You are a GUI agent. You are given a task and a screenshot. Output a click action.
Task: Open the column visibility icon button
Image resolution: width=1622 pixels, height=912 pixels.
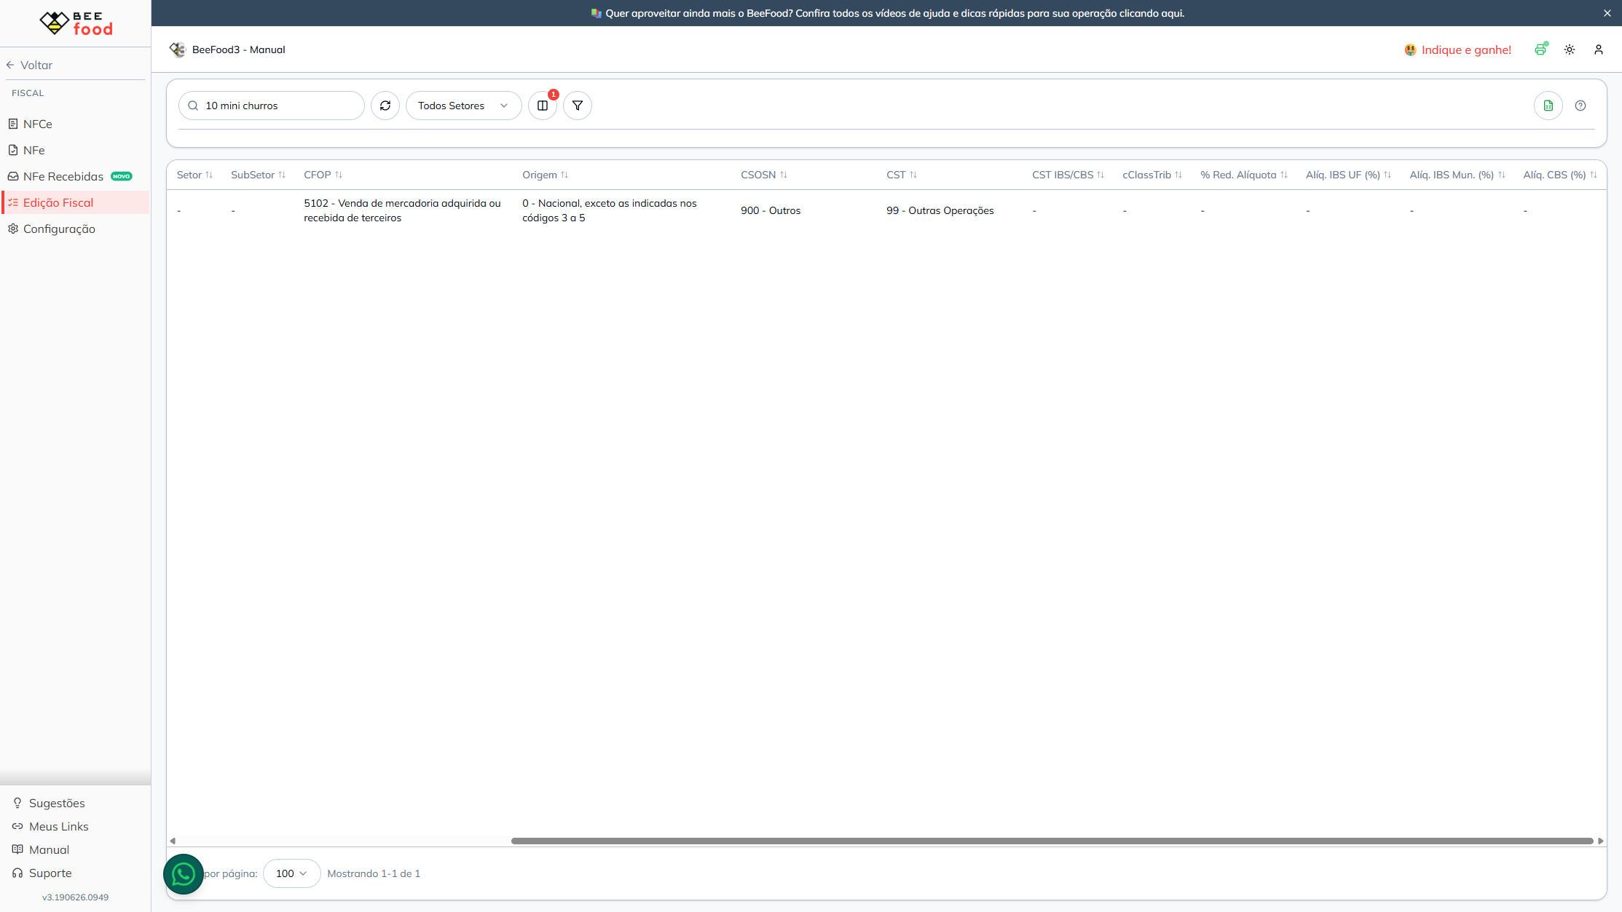point(543,106)
